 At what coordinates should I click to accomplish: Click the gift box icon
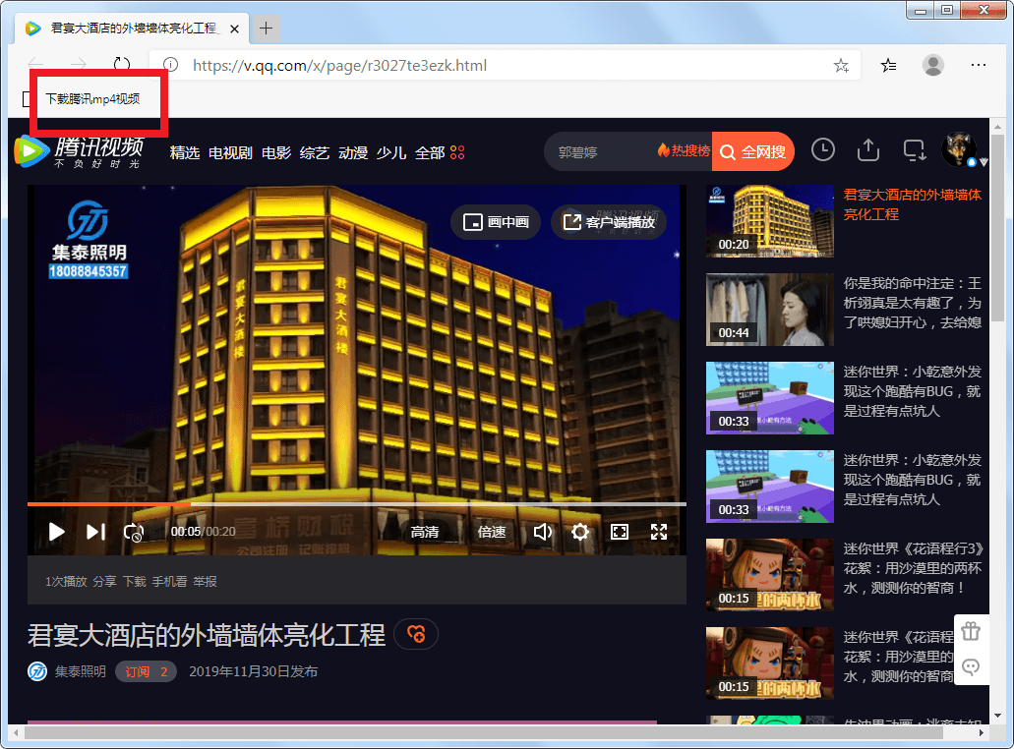(x=971, y=631)
